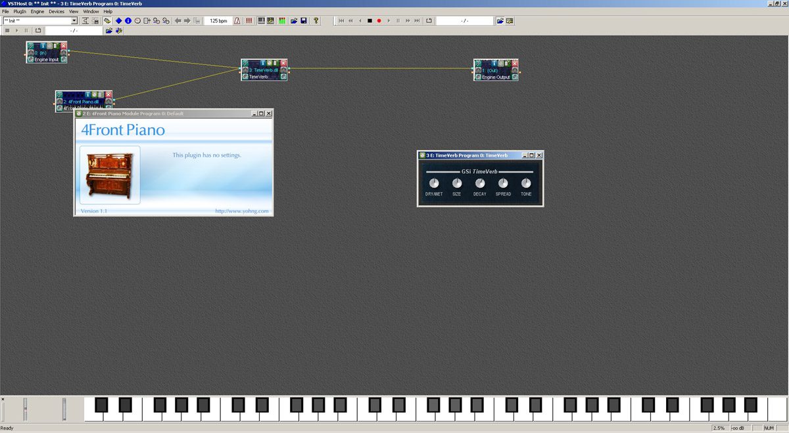Click the grayed next arrow icon
789x433 pixels.
click(187, 21)
